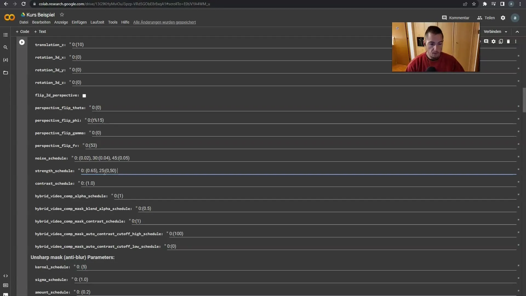The height and width of the screenshot is (296, 526).
Task: Edit the translation_z field
Action: (x=294, y=45)
